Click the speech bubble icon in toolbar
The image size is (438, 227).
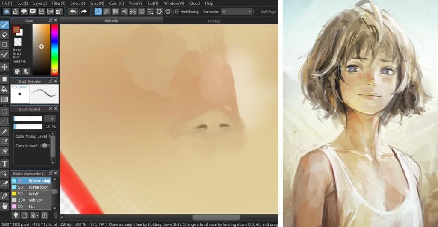pyautogui.click(x=24, y=12)
